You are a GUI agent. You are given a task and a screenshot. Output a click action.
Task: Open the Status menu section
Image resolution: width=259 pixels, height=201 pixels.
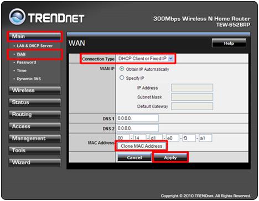click(x=35, y=102)
